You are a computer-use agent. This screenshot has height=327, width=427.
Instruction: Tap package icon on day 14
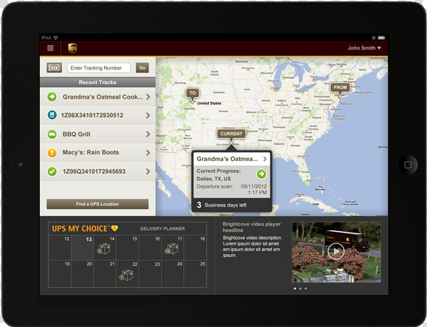pyautogui.click(x=103, y=249)
